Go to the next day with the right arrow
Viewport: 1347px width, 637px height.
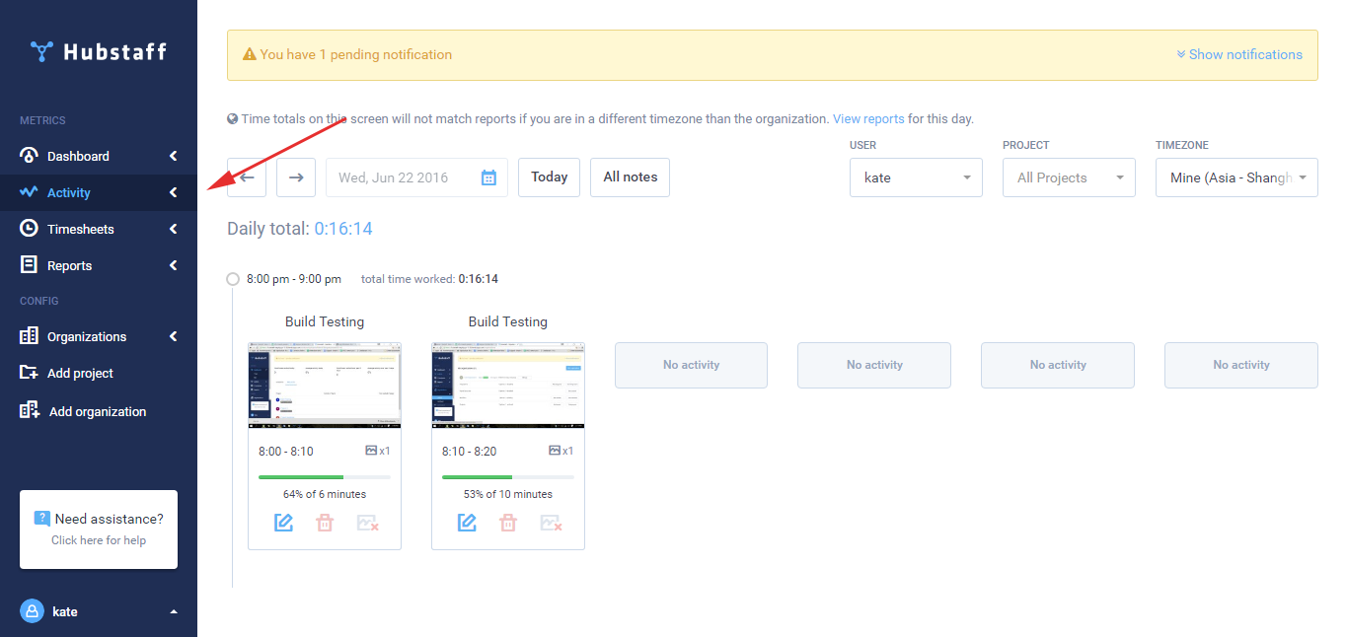coord(296,177)
